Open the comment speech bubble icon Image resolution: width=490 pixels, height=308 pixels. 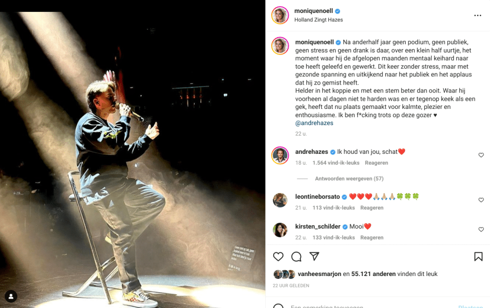pyautogui.click(x=296, y=256)
